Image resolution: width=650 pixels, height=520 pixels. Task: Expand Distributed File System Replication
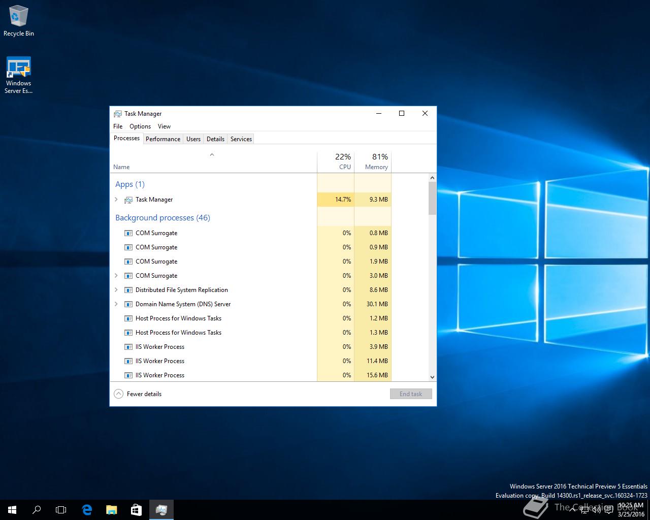pos(116,290)
